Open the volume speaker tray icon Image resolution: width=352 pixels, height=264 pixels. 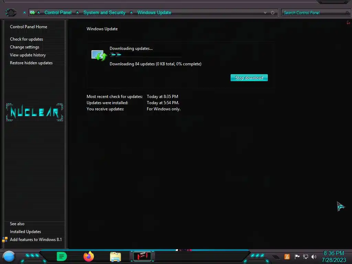[x=314, y=256]
